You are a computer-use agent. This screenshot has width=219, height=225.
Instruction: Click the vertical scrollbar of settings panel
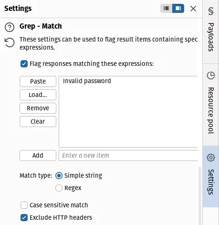coord(200,196)
